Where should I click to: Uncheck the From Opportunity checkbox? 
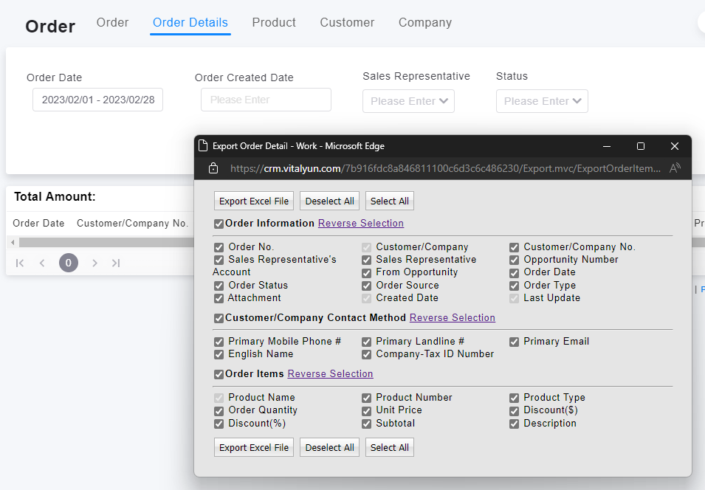tap(366, 273)
